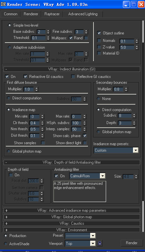Open the Viewport dropdown showing Top
Viewport: 145px width, 252px height.
click(x=80, y=244)
